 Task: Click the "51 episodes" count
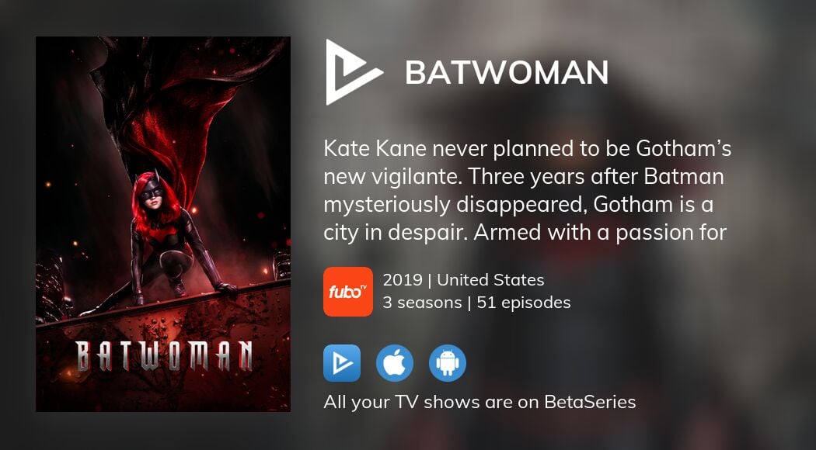coord(524,303)
